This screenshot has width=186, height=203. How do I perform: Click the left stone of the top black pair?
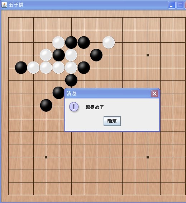pyautogui.click(x=71, y=42)
